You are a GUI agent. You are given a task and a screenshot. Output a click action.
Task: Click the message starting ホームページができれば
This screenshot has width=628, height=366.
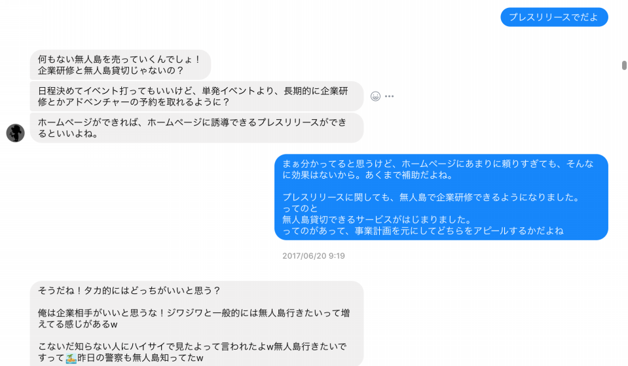pos(196,128)
